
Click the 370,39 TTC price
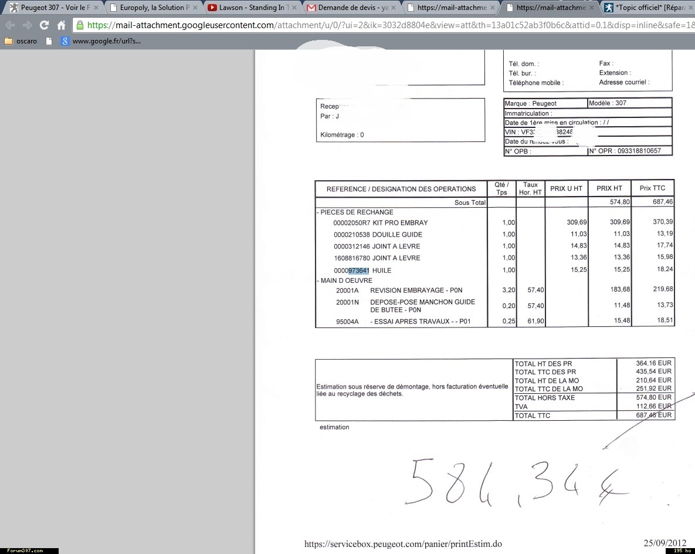click(663, 222)
